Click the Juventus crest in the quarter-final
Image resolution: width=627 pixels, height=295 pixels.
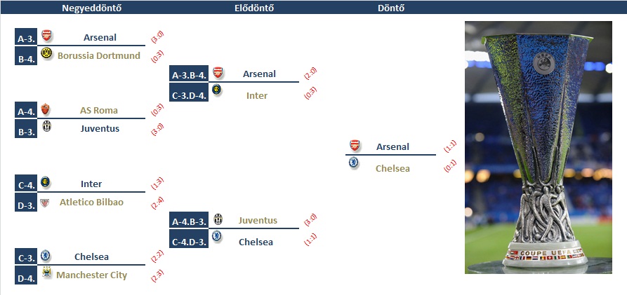point(47,126)
